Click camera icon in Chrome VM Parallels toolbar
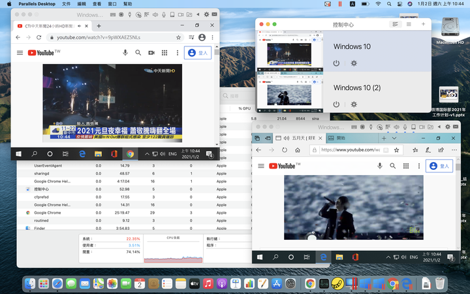Viewport: 470px width, 294px height. click(x=181, y=14)
